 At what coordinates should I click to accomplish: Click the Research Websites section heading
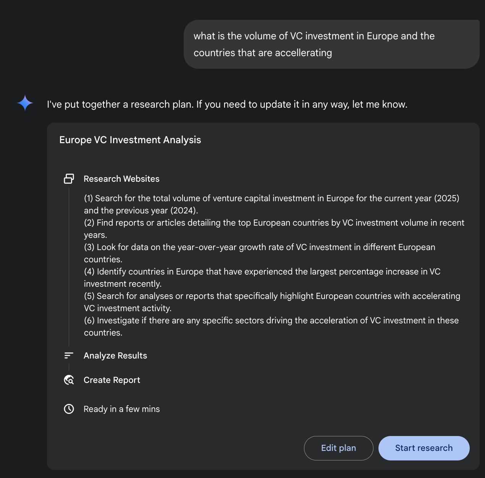coord(121,179)
